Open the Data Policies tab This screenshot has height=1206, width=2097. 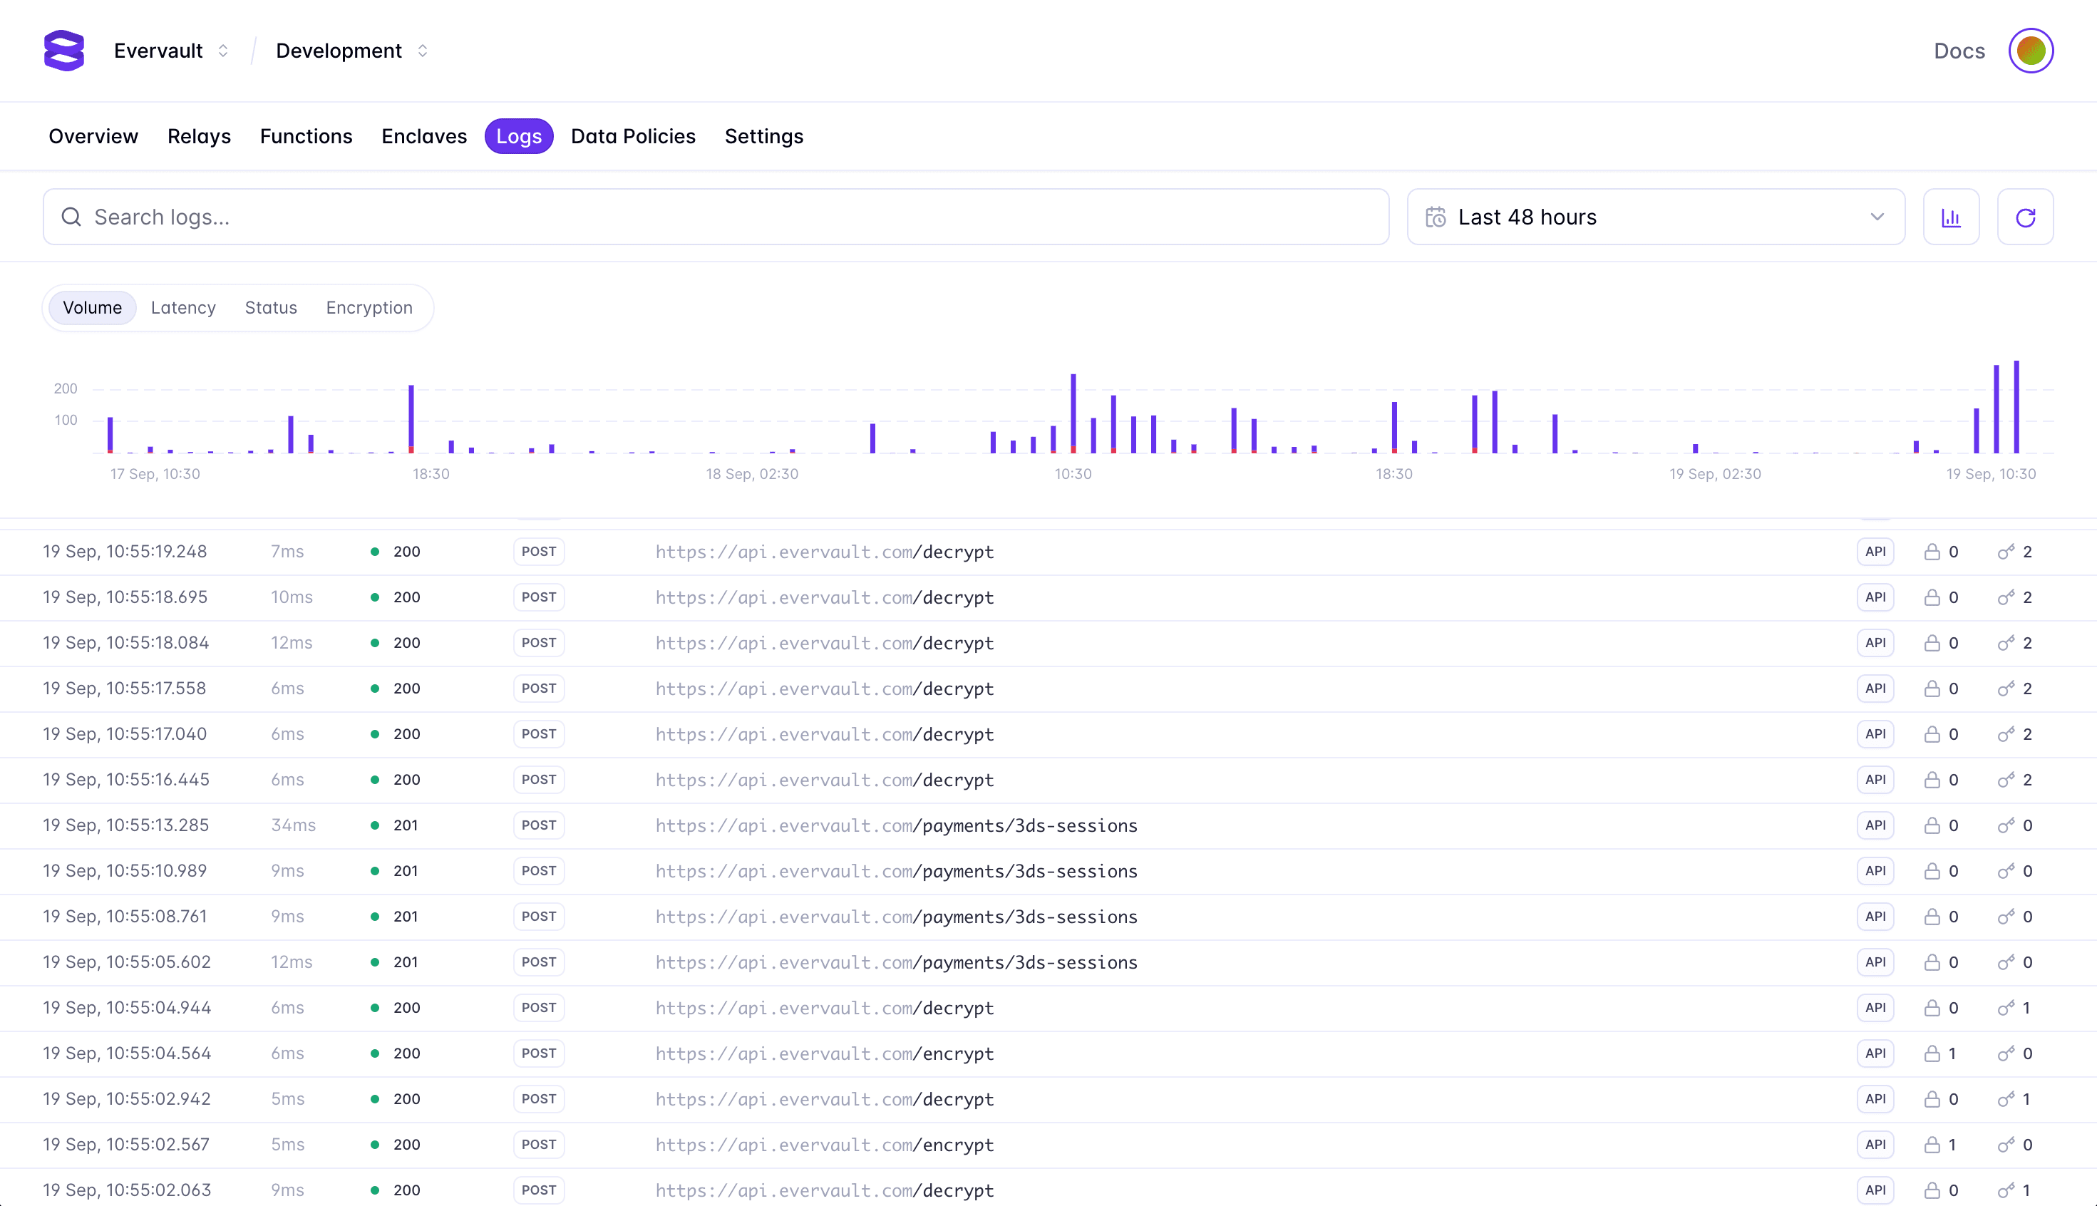[633, 136]
